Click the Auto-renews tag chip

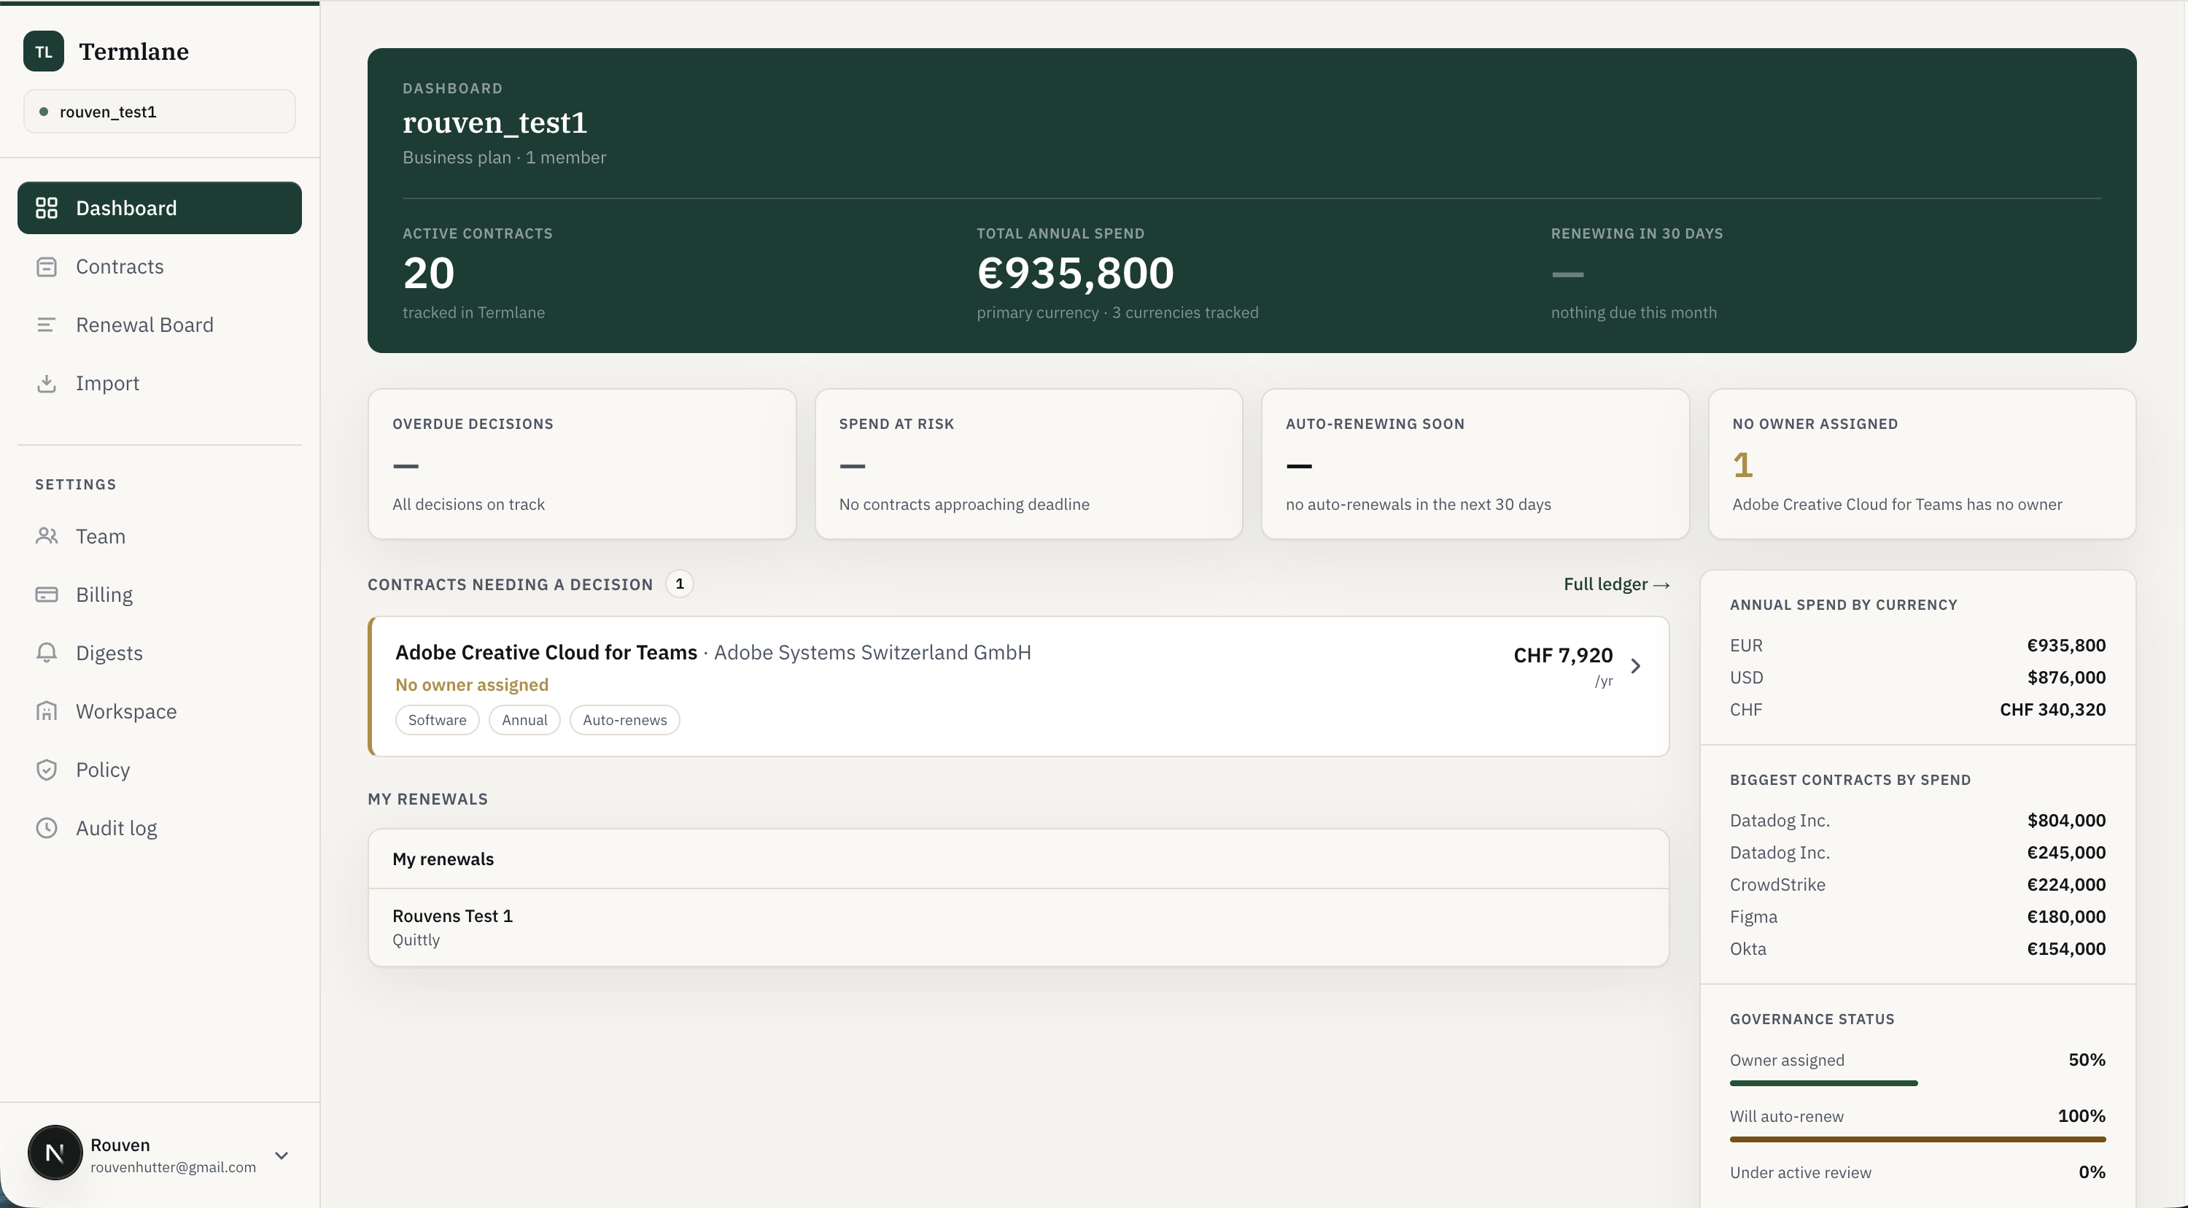(x=624, y=721)
